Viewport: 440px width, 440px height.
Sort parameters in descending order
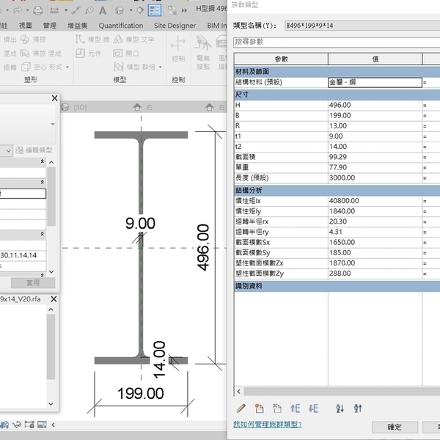[x=358, y=408]
